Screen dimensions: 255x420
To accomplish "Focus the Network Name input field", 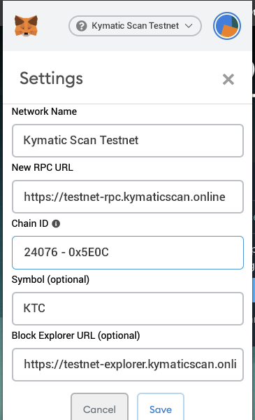I will [x=128, y=141].
